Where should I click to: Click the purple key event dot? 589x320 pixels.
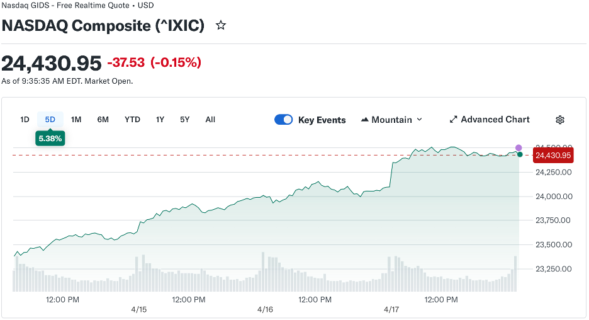coord(519,147)
